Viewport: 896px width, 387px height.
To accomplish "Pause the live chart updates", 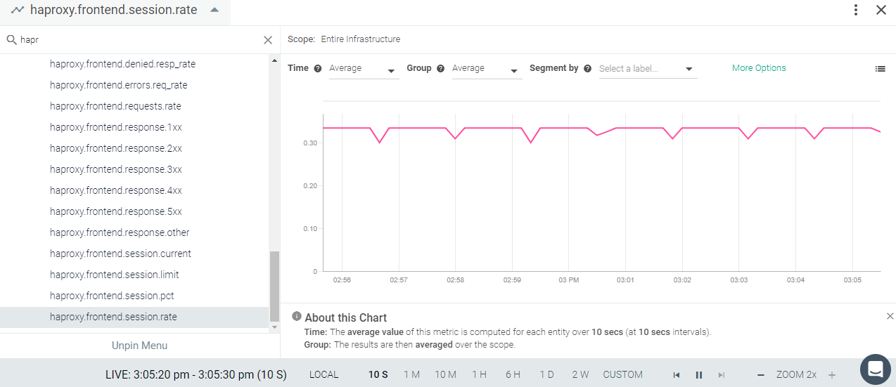I will tap(699, 375).
